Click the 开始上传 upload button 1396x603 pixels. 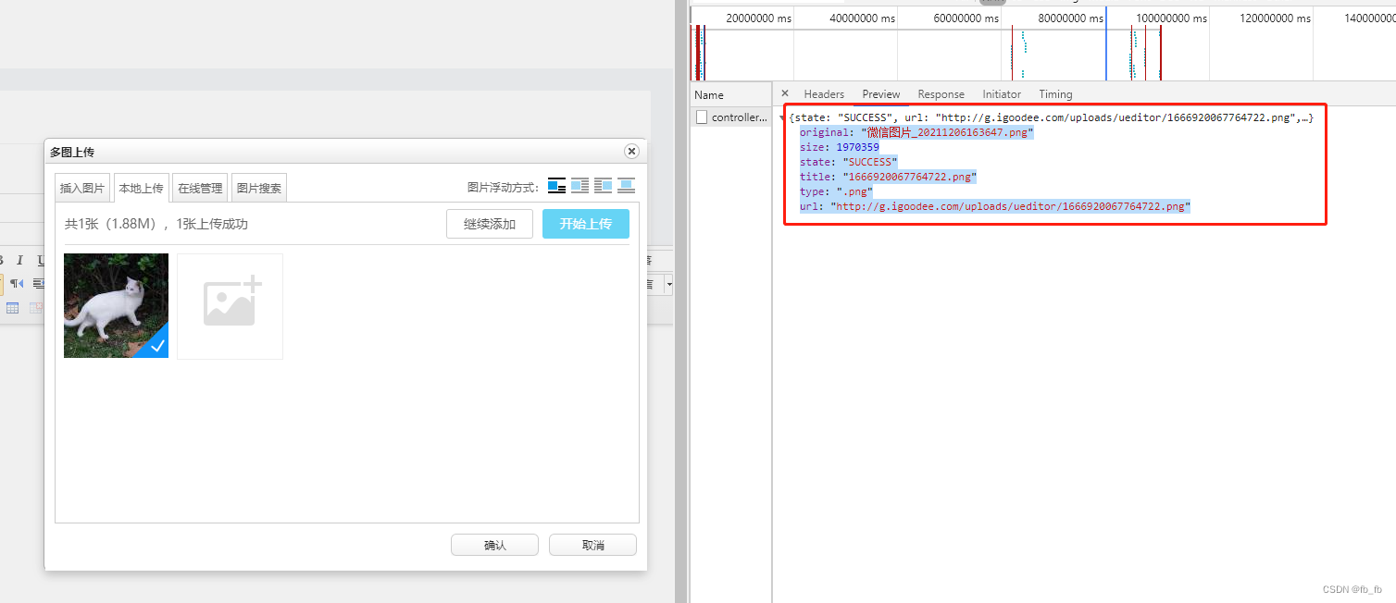coord(585,223)
